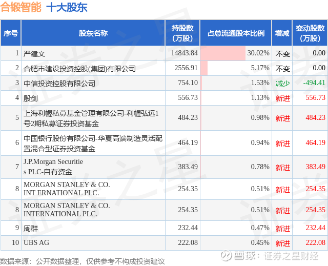Image resolution: width=328 pixels, height=266 pixels.
Task: Select the 占总流通股本比例 column header
Action: 236,33
